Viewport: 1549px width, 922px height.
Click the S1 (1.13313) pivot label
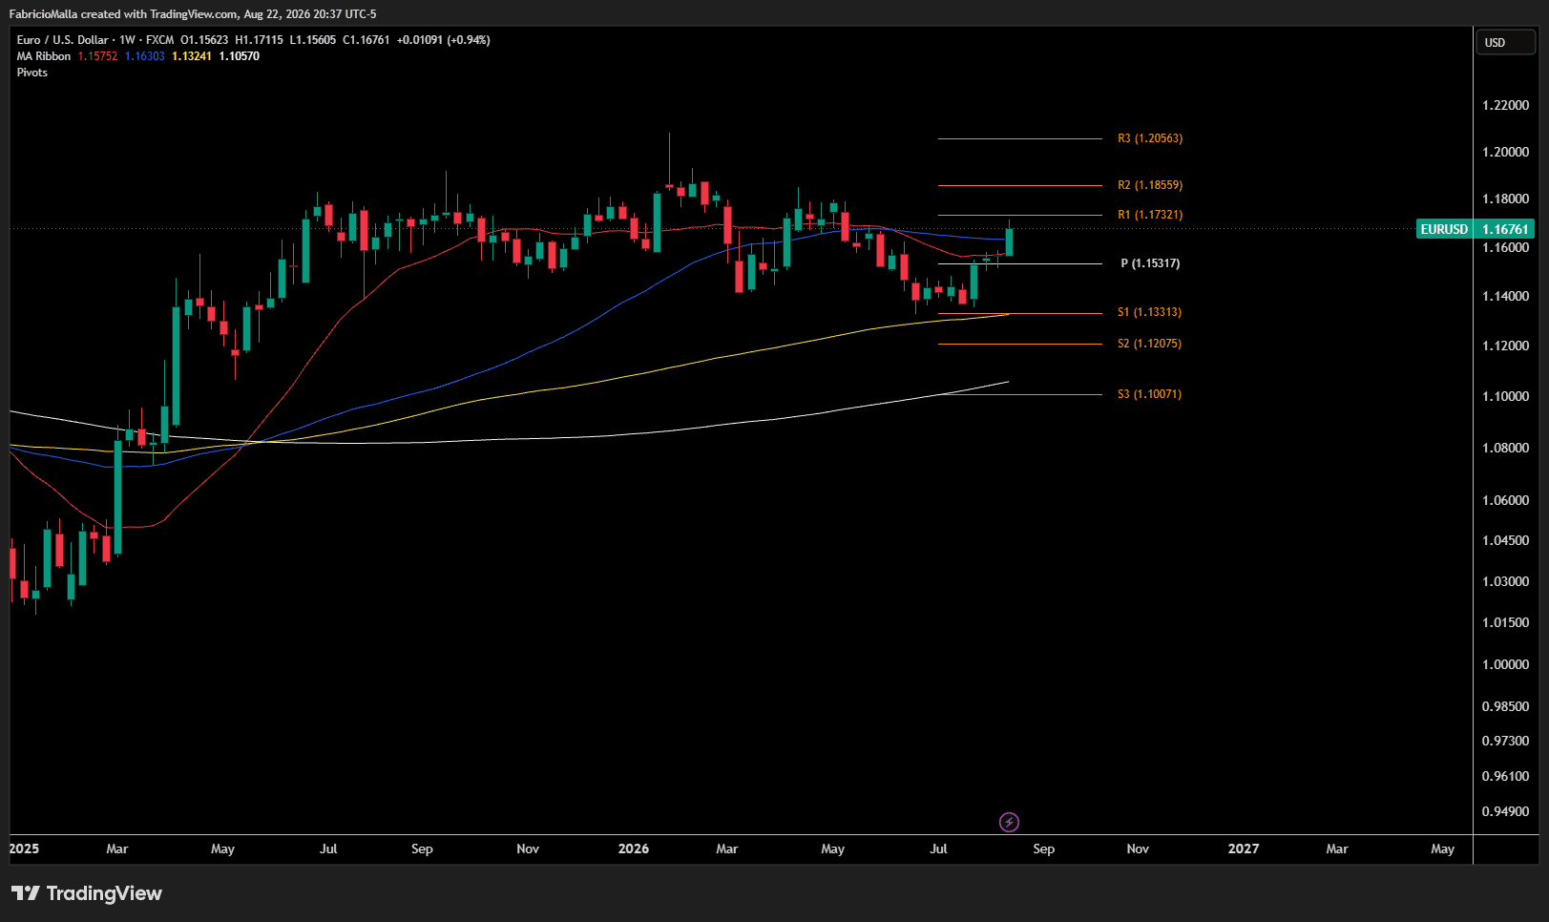tap(1149, 312)
